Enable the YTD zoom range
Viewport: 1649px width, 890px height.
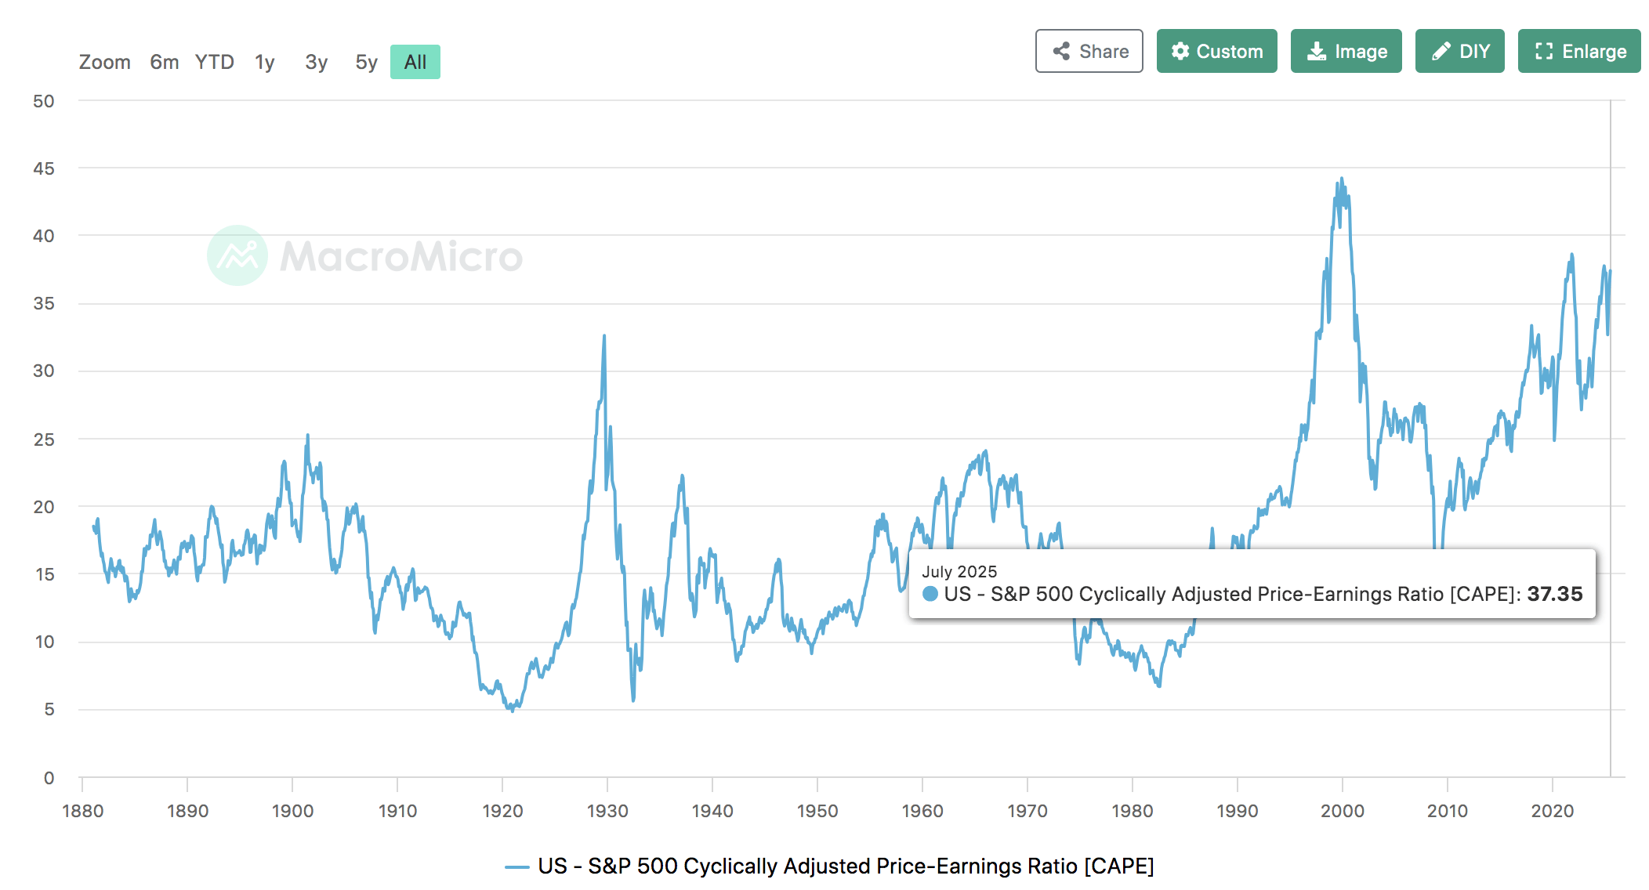point(214,61)
